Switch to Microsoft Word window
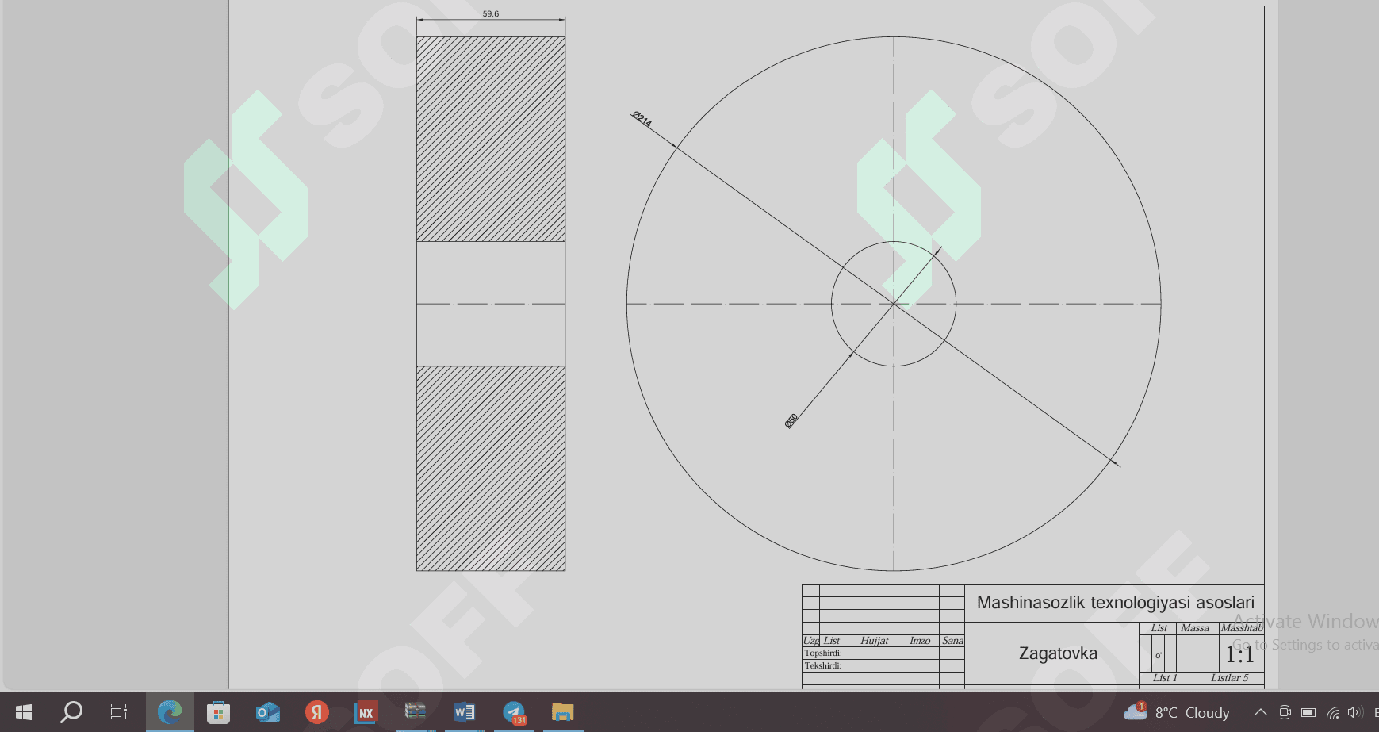This screenshot has width=1379, height=732. (x=464, y=712)
